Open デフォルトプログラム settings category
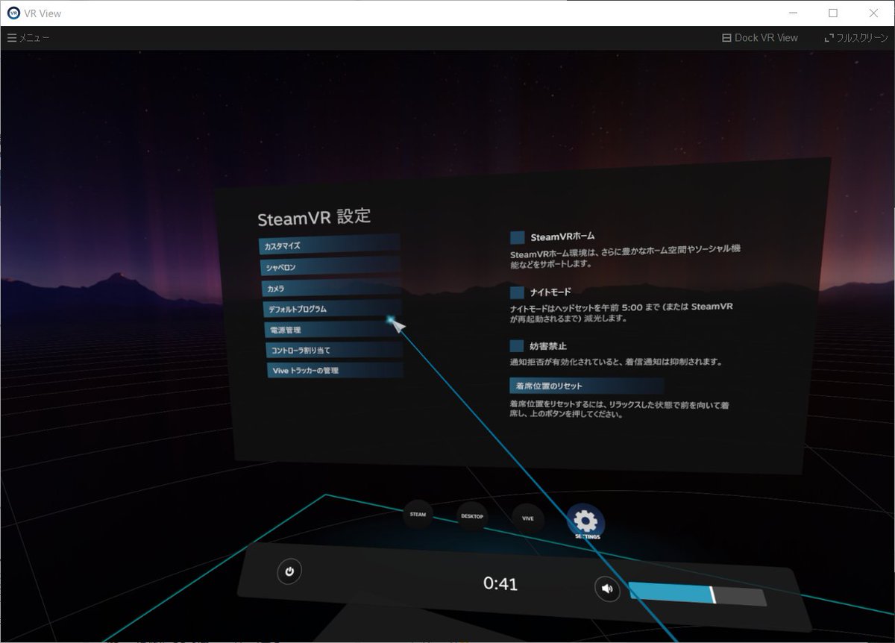Image resolution: width=895 pixels, height=643 pixels. coord(333,308)
